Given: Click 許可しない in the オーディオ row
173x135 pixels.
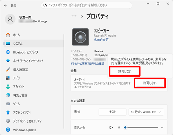Looking at the screenshot, I should click(150, 83).
